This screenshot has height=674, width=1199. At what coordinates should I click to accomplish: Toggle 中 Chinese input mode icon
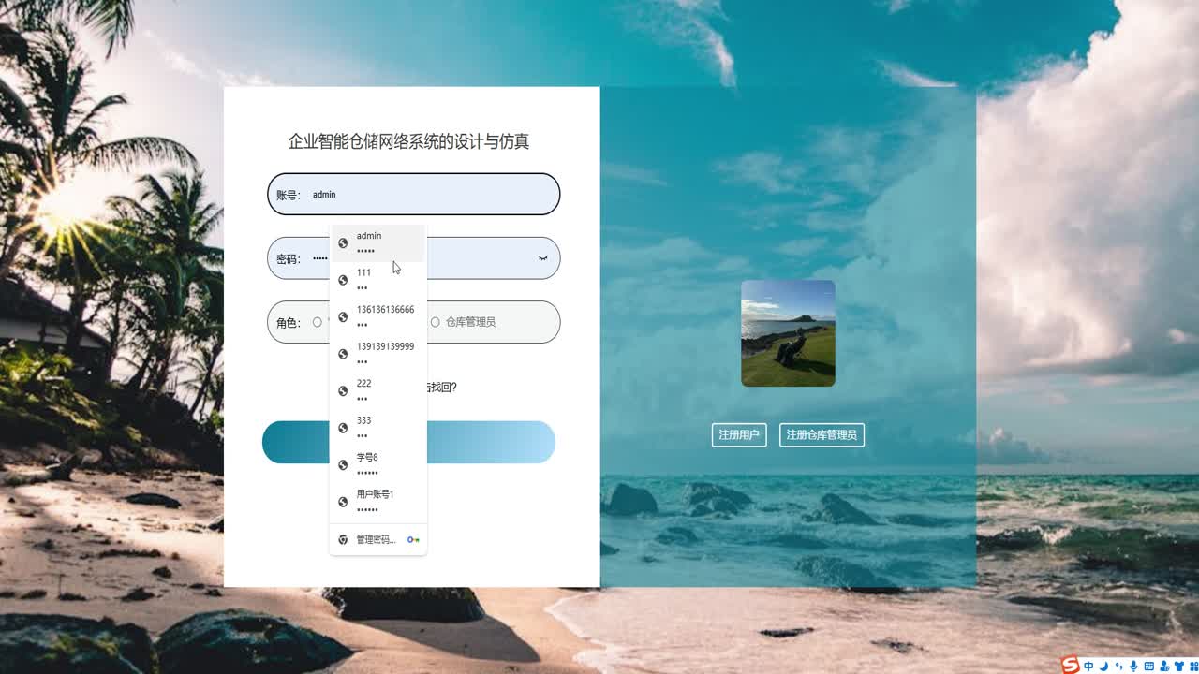1088,667
